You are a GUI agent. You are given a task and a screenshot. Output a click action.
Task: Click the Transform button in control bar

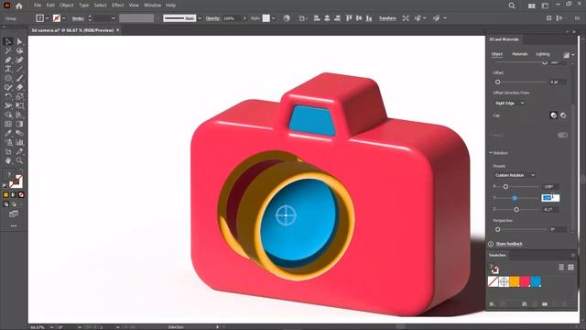tap(387, 18)
